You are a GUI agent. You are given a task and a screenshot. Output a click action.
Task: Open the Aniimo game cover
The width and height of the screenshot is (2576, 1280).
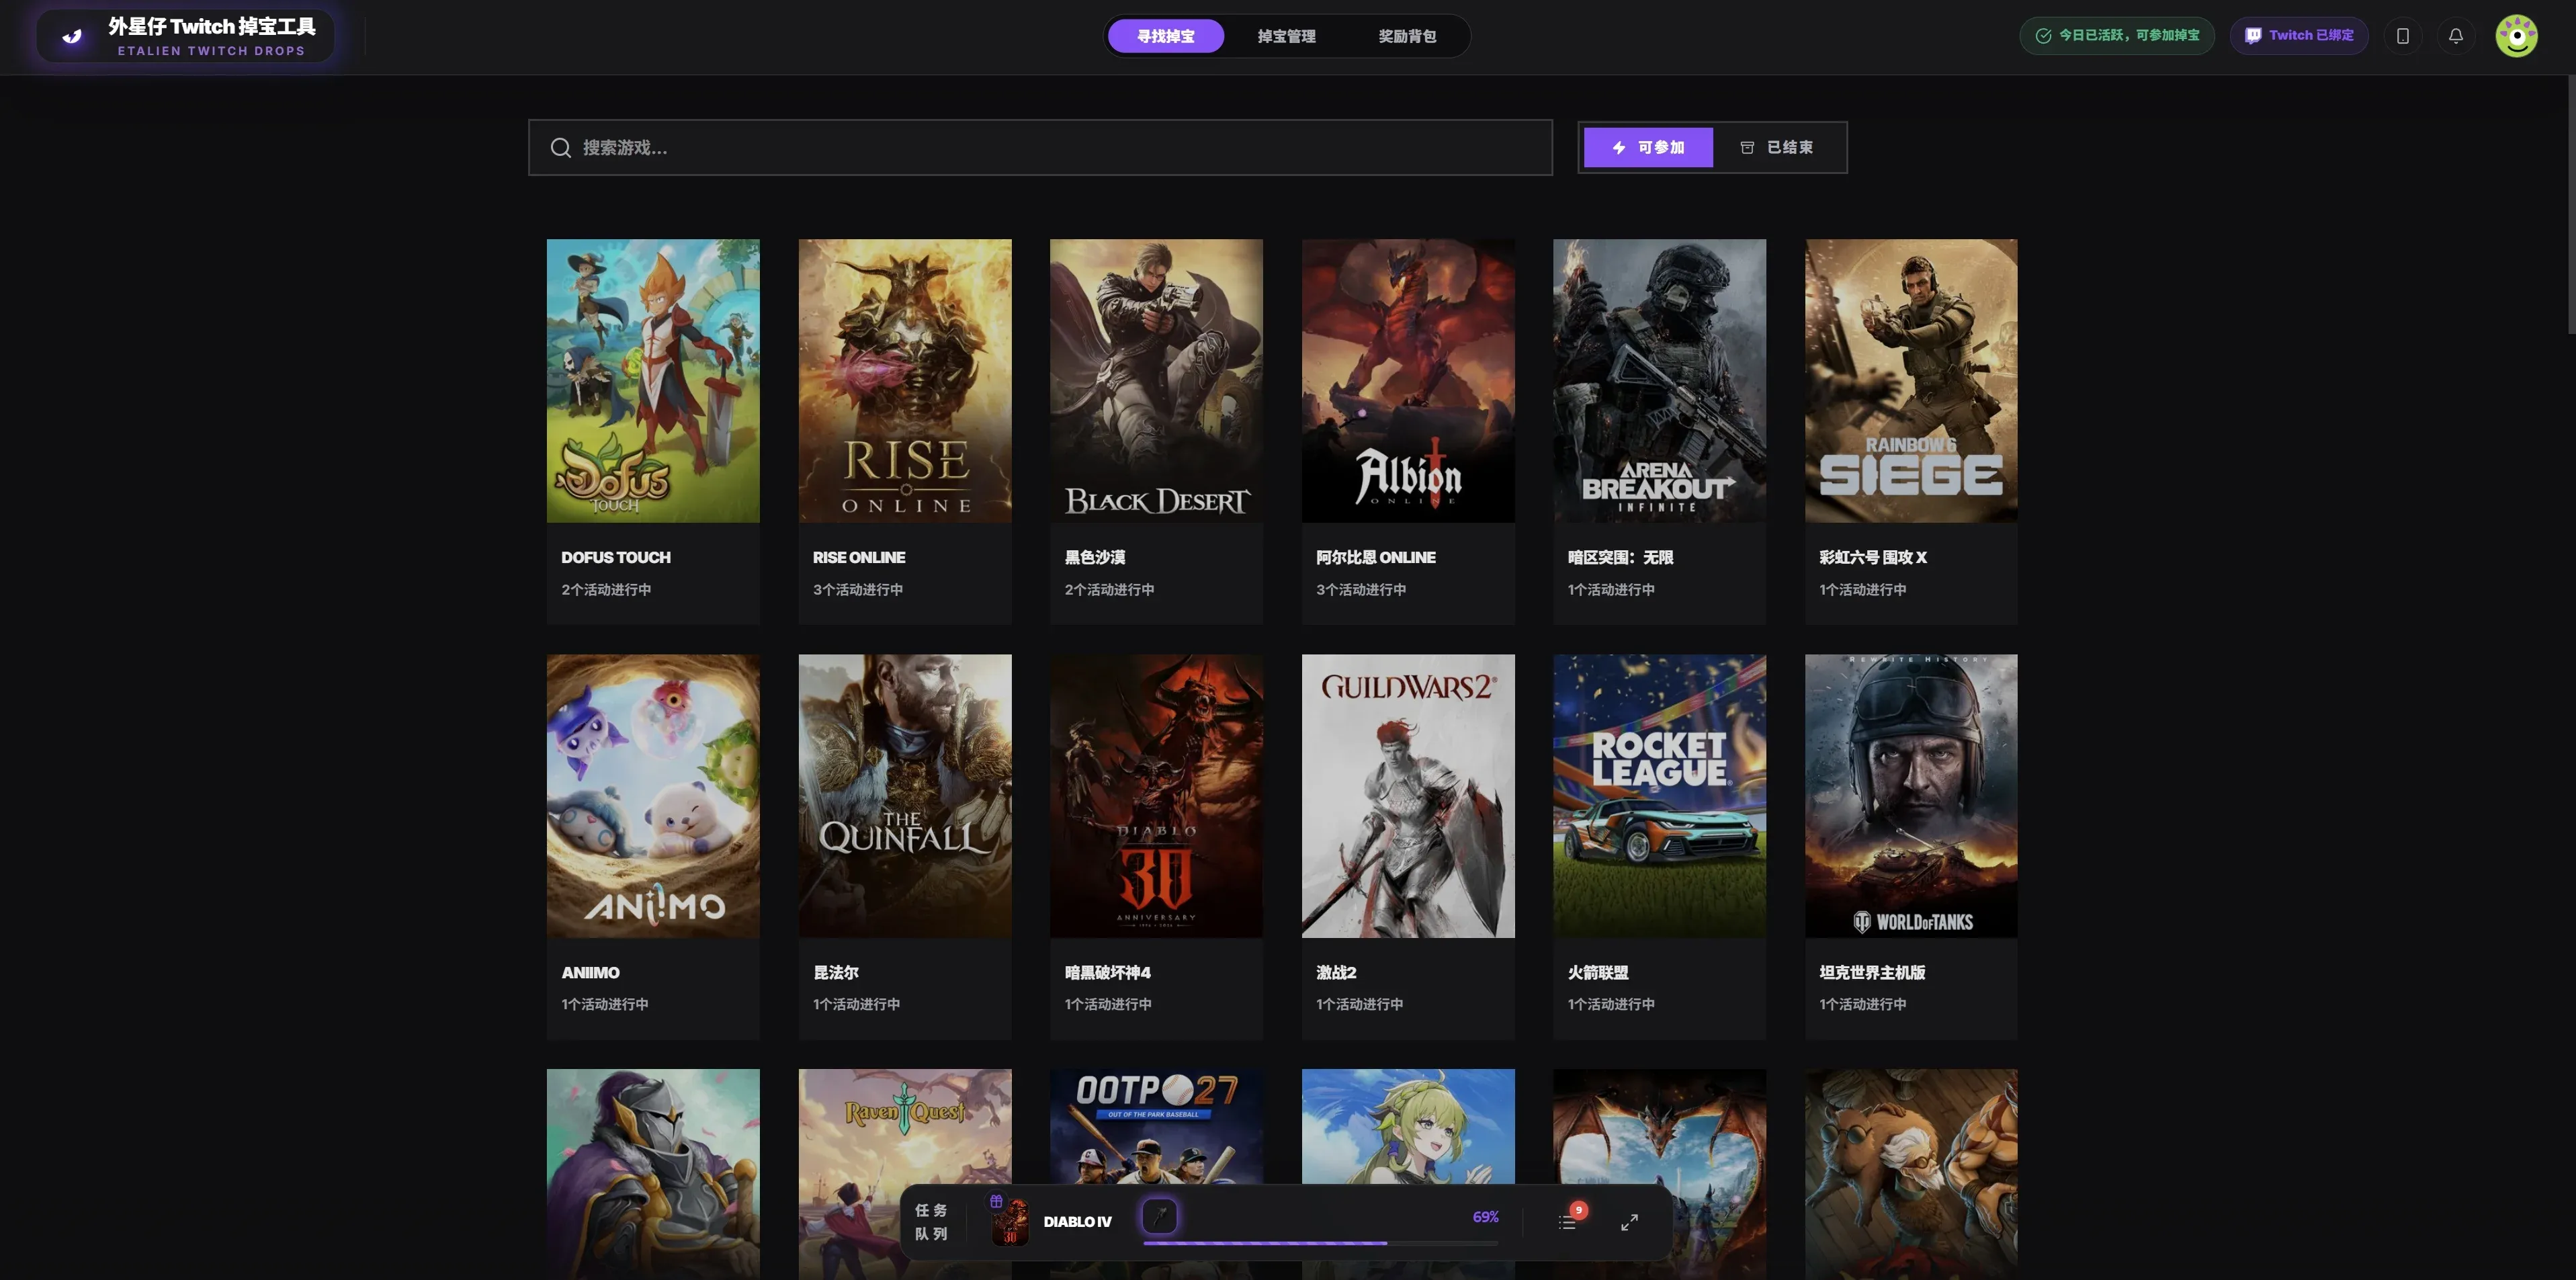(x=653, y=796)
